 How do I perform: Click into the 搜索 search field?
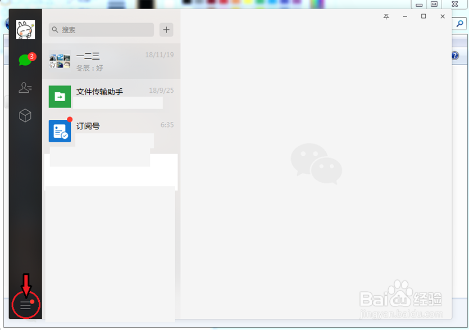coord(101,30)
